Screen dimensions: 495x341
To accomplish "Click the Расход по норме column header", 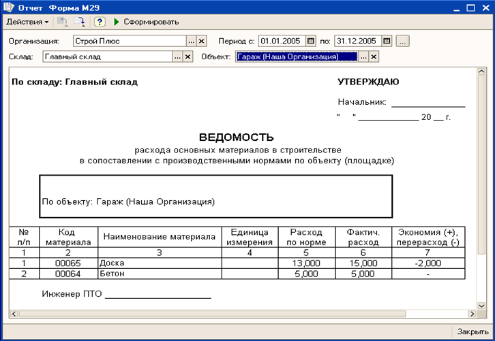I will (307, 237).
